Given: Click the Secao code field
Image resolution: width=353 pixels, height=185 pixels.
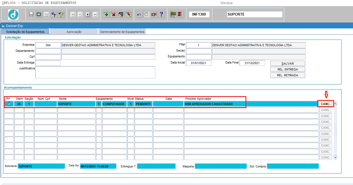Looking at the screenshot, I should (199, 51).
